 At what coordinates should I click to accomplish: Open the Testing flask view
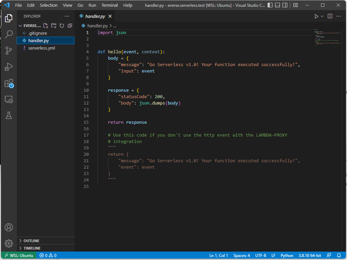coord(9,115)
